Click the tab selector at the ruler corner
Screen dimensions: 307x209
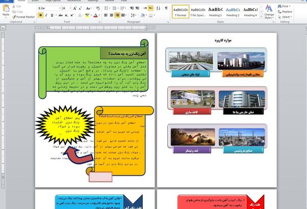(x=4, y=28)
